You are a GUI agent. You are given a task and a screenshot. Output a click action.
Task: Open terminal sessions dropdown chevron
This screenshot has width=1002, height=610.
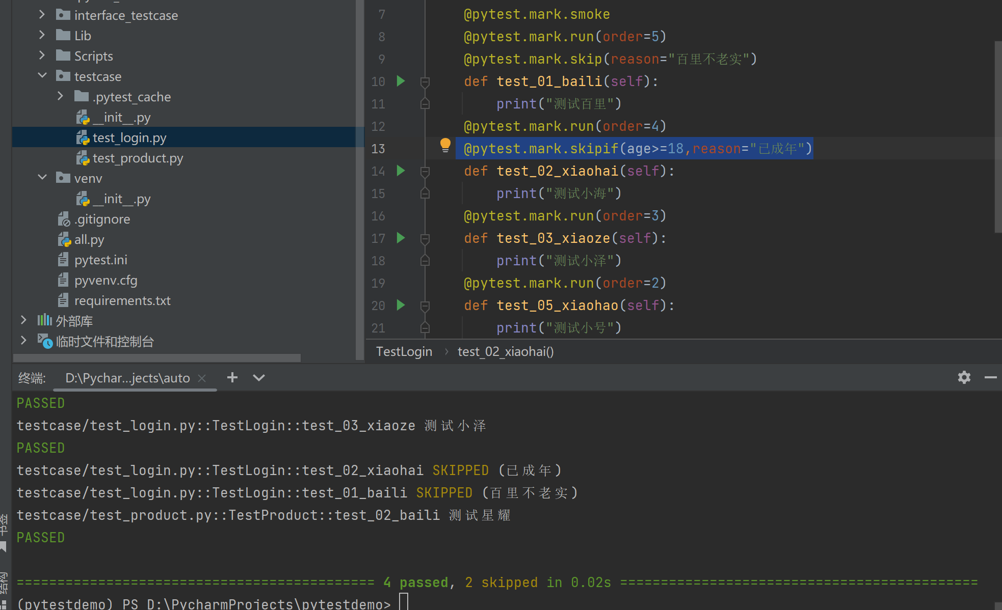[259, 377]
